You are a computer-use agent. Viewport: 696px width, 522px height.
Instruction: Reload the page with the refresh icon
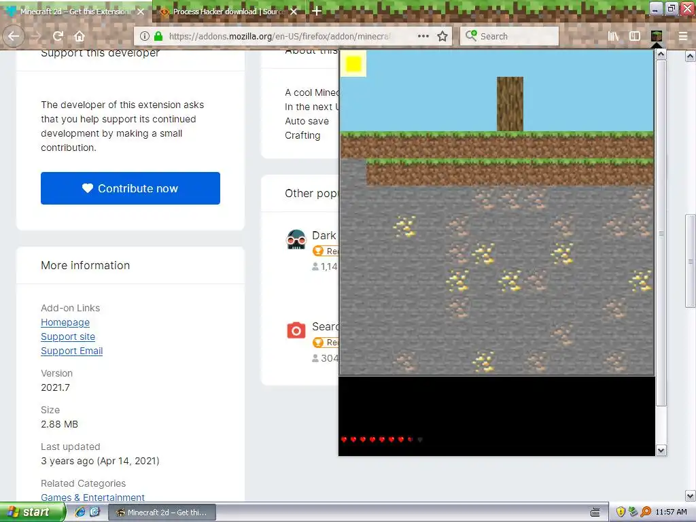58,36
